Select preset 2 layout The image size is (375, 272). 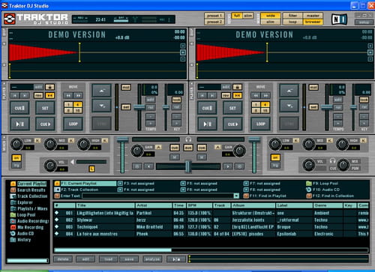pos(214,22)
